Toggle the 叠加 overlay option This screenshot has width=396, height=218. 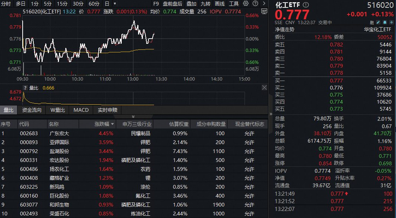191,4
